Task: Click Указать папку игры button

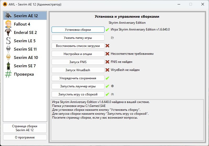Action: click(x=78, y=38)
